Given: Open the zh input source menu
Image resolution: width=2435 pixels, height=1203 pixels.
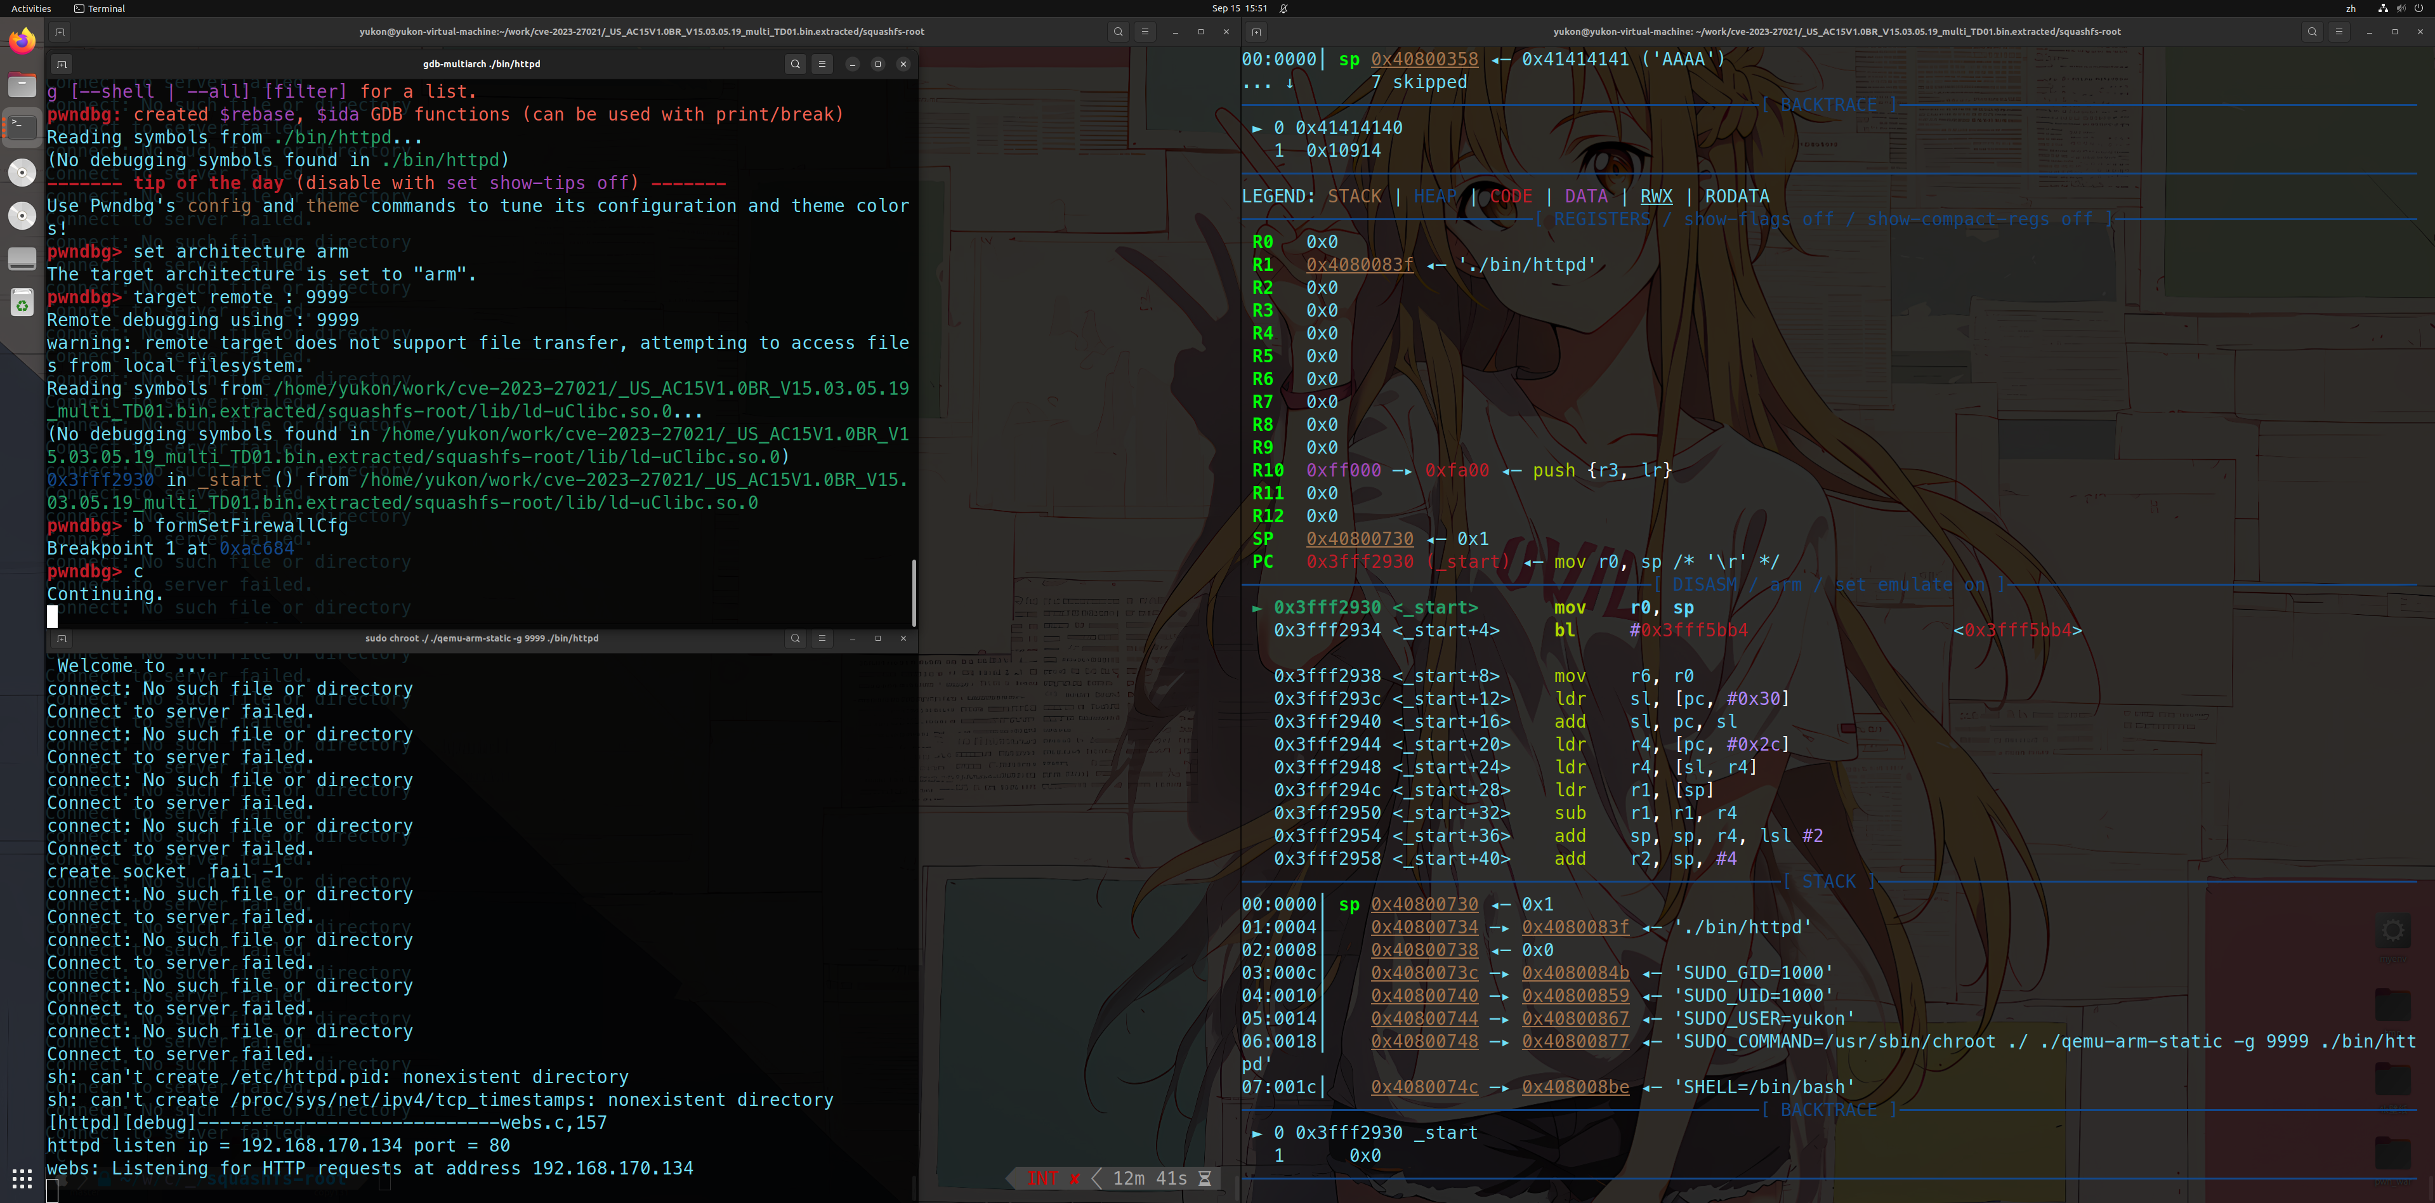Looking at the screenshot, I should click(x=2351, y=8).
